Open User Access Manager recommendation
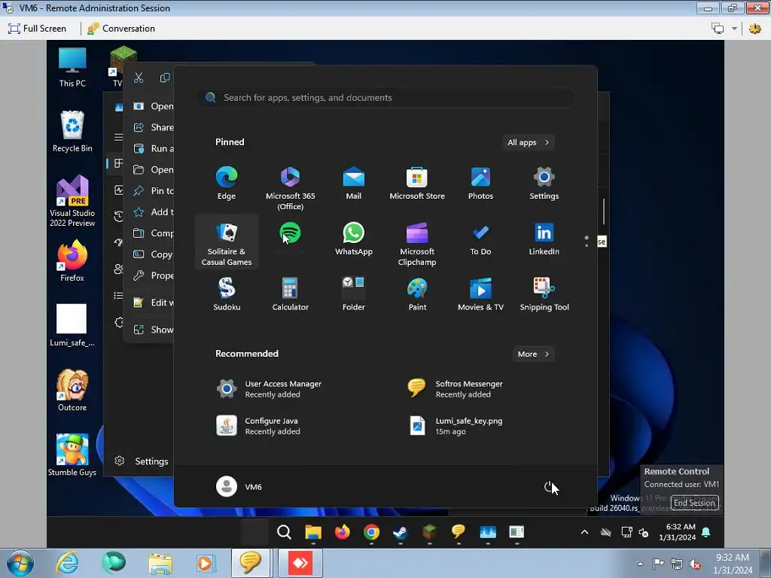Image resolution: width=771 pixels, height=578 pixels. tap(269, 389)
